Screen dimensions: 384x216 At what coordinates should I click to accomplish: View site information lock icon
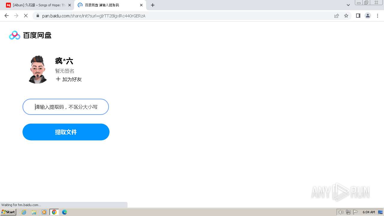38,16
